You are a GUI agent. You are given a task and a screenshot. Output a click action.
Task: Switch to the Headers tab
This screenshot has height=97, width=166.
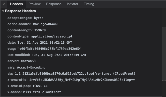tap(16, 4)
